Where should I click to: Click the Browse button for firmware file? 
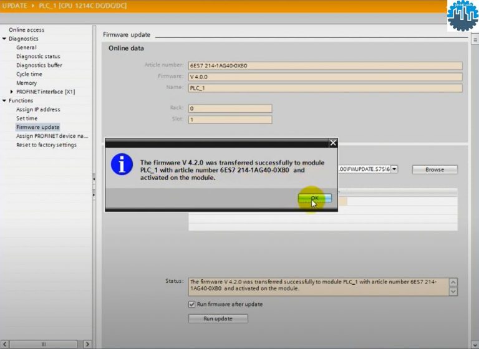pyautogui.click(x=435, y=170)
